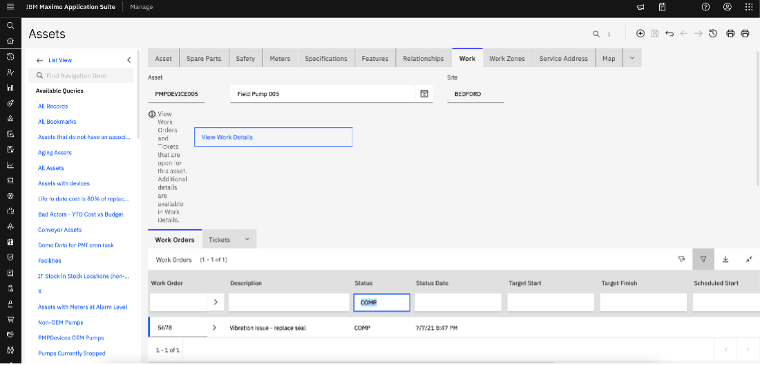Click the Assets toolbar search magnifier
Viewport: 760px width, 365px height.
click(x=596, y=34)
